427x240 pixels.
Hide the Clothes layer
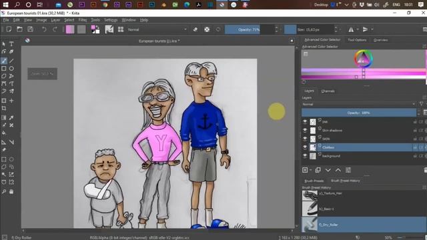click(x=305, y=147)
